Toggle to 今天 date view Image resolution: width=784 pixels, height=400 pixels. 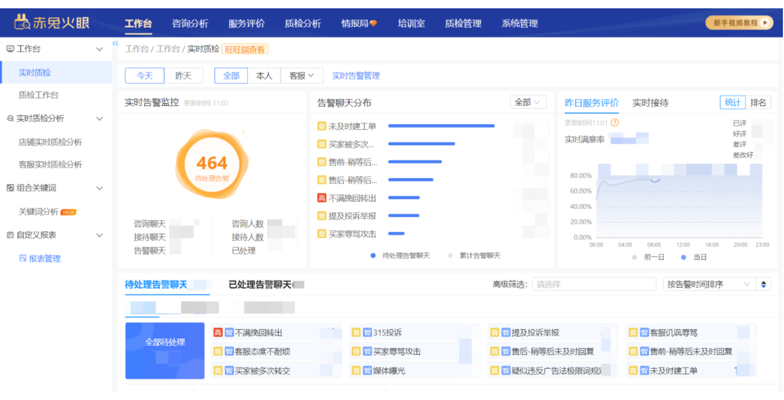coord(145,76)
